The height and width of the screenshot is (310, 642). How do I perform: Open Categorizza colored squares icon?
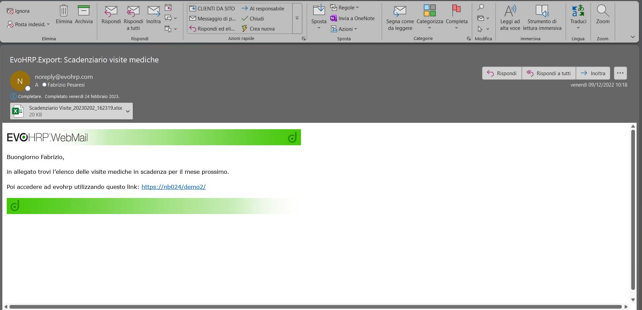(429, 11)
